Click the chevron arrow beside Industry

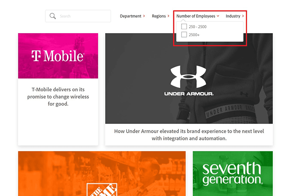tap(243, 16)
